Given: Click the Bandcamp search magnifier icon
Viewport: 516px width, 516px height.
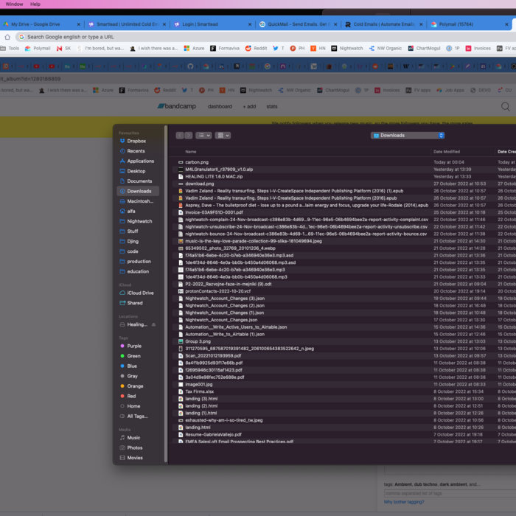Looking at the screenshot, I should pos(506,107).
